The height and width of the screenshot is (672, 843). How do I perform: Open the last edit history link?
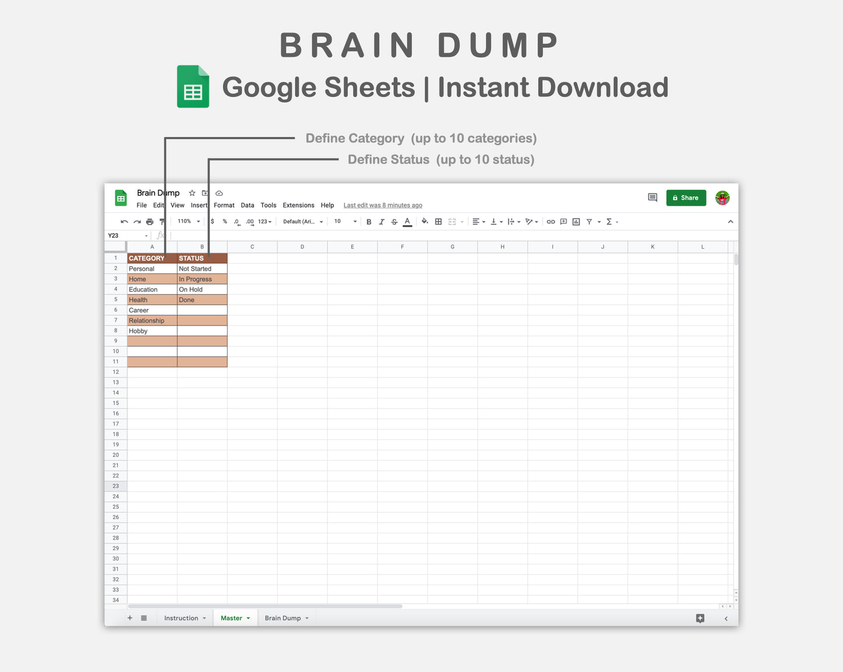tap(382, 205)
